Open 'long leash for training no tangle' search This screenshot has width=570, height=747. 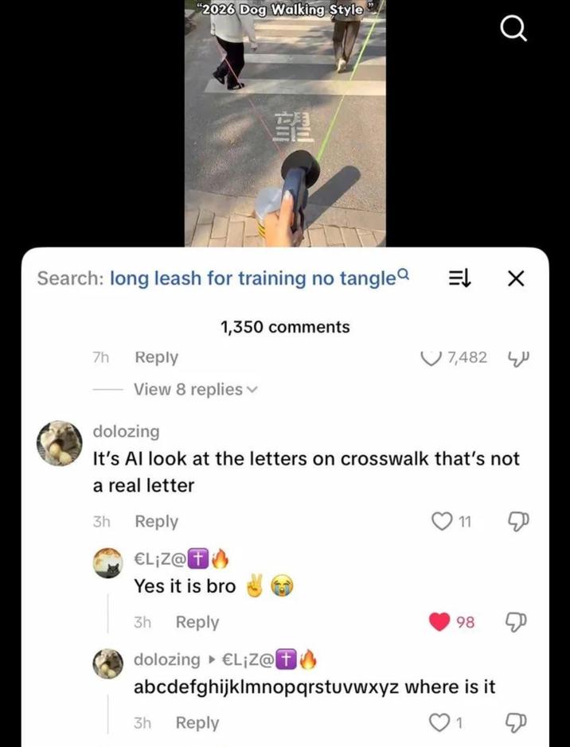click(253, 278)
